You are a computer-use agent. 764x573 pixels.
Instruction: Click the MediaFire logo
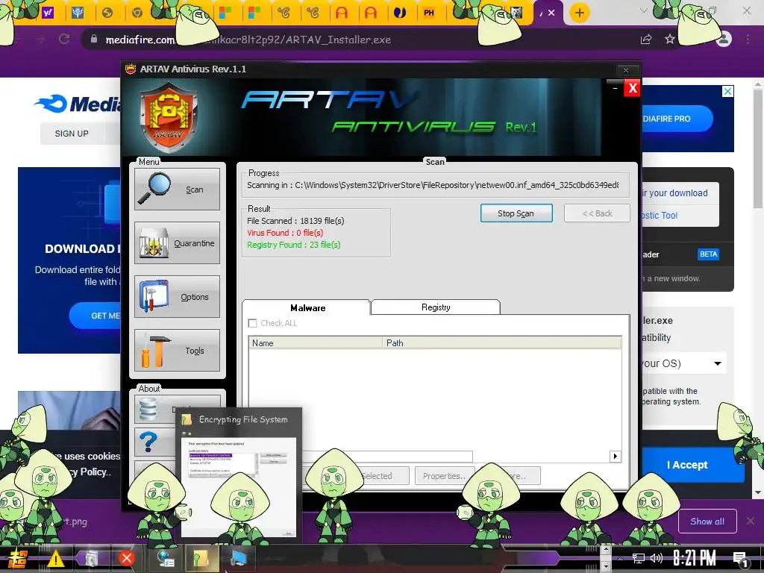coord(78,103)
